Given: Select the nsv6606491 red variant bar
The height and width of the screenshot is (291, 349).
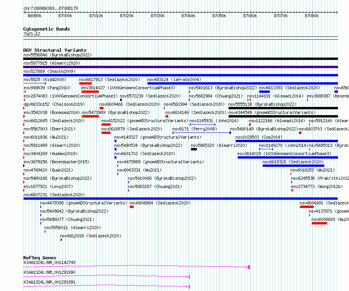Looking at the screenshot, I should [307, 207].
